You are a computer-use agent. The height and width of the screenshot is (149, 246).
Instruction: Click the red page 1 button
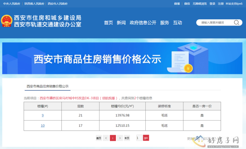click(113, 138)
